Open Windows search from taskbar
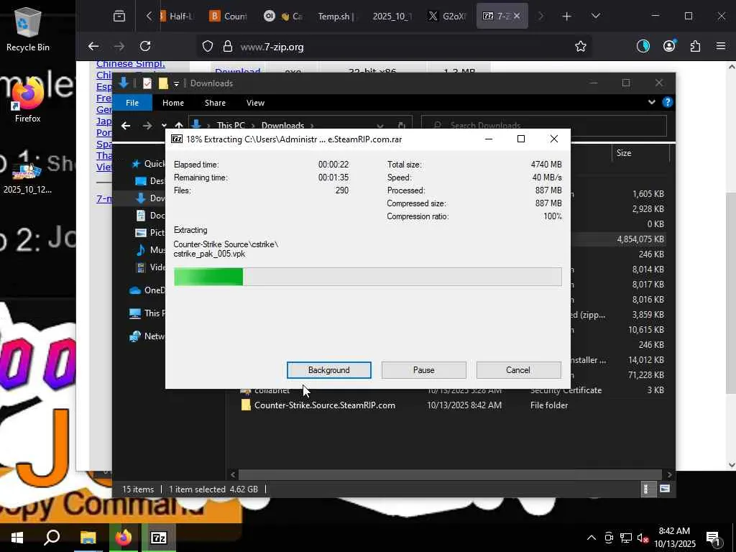Viewport: 736px width, 552px height. click(x=52, y=538)
